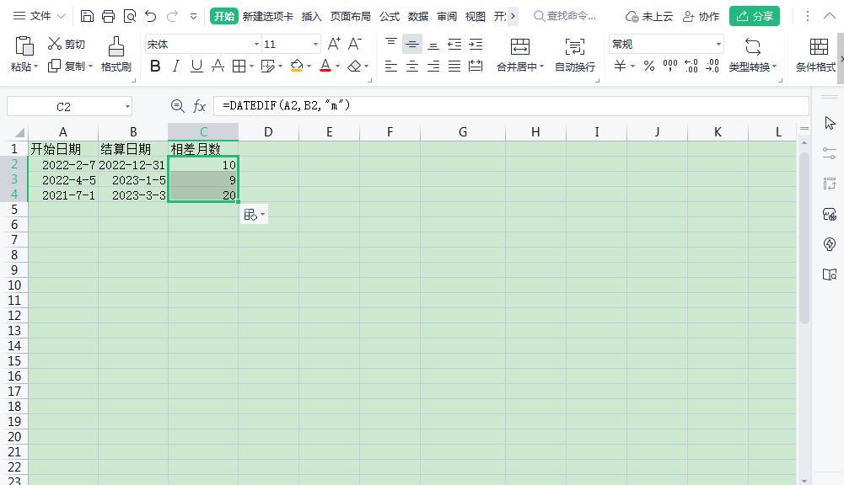Cut selection with 剪切 scissors

pos(67,44)
